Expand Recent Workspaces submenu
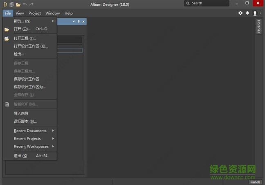 tap(30, 146)
